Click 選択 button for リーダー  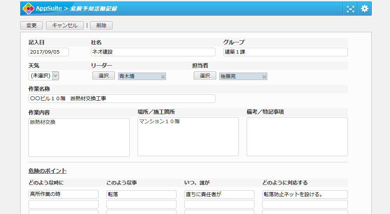click(x=104, y=76)
